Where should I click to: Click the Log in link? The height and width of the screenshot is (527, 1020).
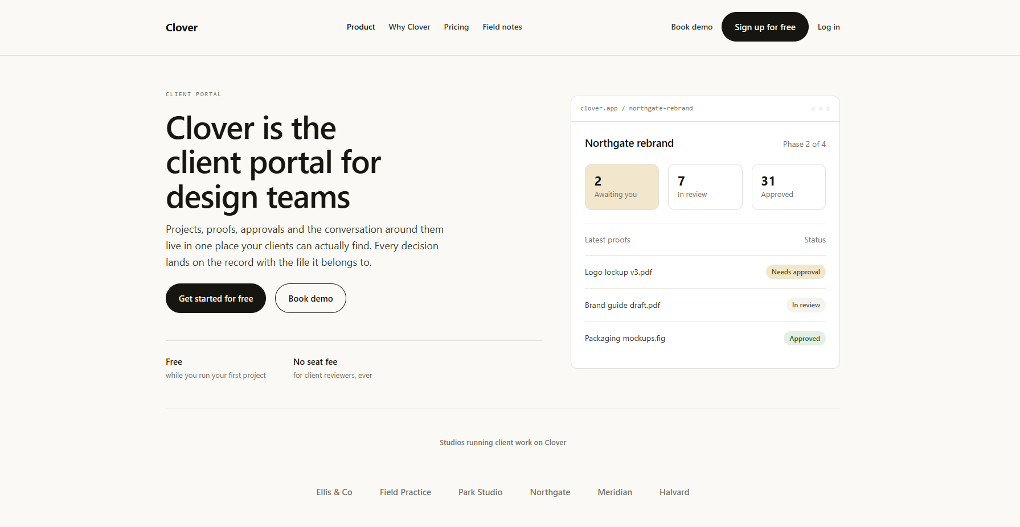click(829, 27)
